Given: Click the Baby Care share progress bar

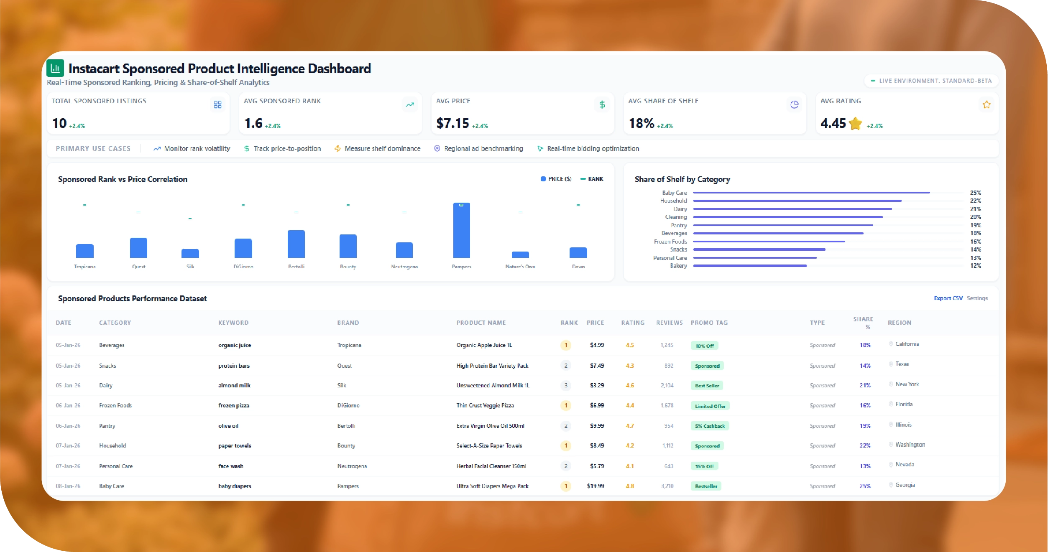Looking at the screenshot, I should (811, 193).
